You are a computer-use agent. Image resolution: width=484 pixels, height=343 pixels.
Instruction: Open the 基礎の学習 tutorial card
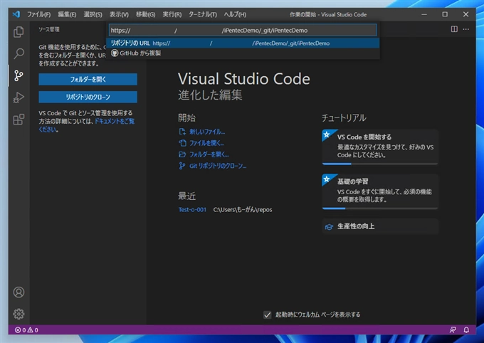coord(380,191)
